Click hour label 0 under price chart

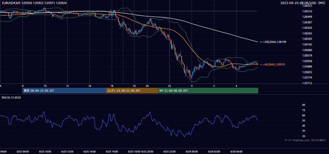tap(192, 86)
